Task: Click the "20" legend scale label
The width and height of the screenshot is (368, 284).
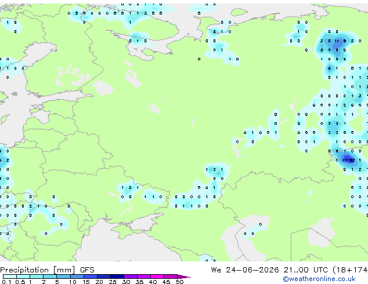Action: (x=99, y=282)
